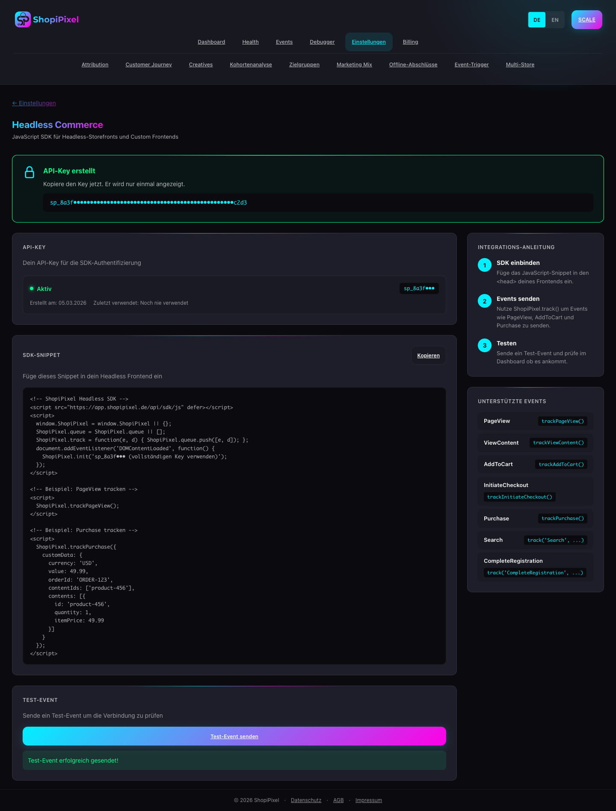Image resolution: width=616 pixels, height=811 pixels.
Task: Click Erstellt am: 05.03.2026 text
Action: tap(58, 303)
